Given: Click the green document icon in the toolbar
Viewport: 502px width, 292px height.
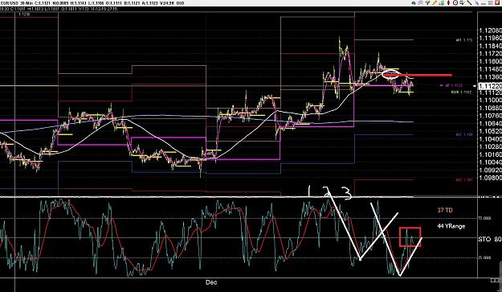Looking at the screenshot, I should [x=442, y=3].
